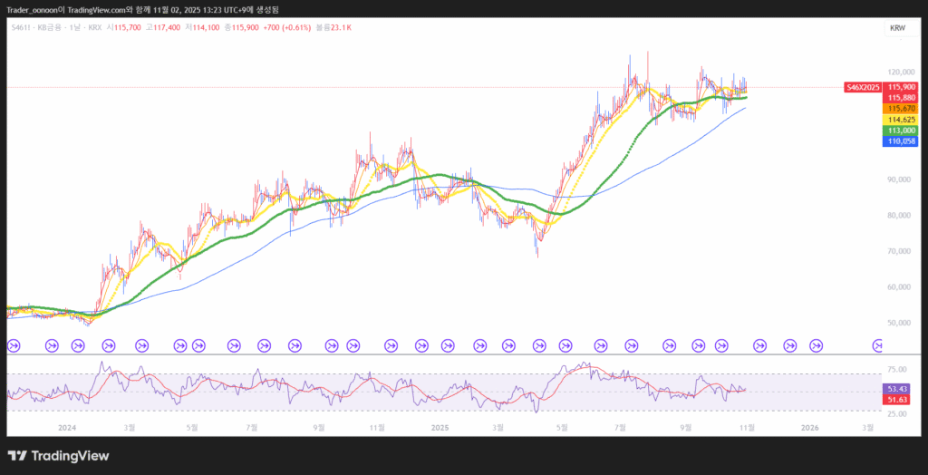Open the KRW currency selector

(897, 28)
